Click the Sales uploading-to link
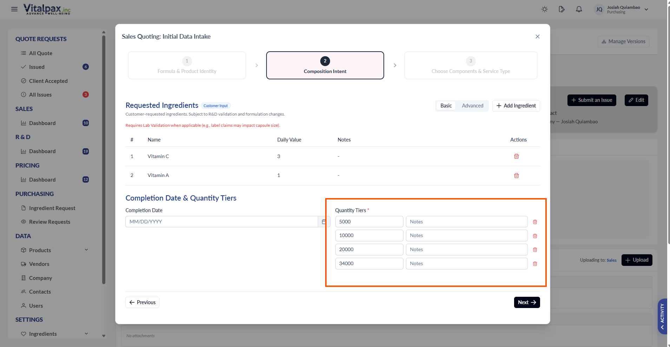 pos(611,260)
